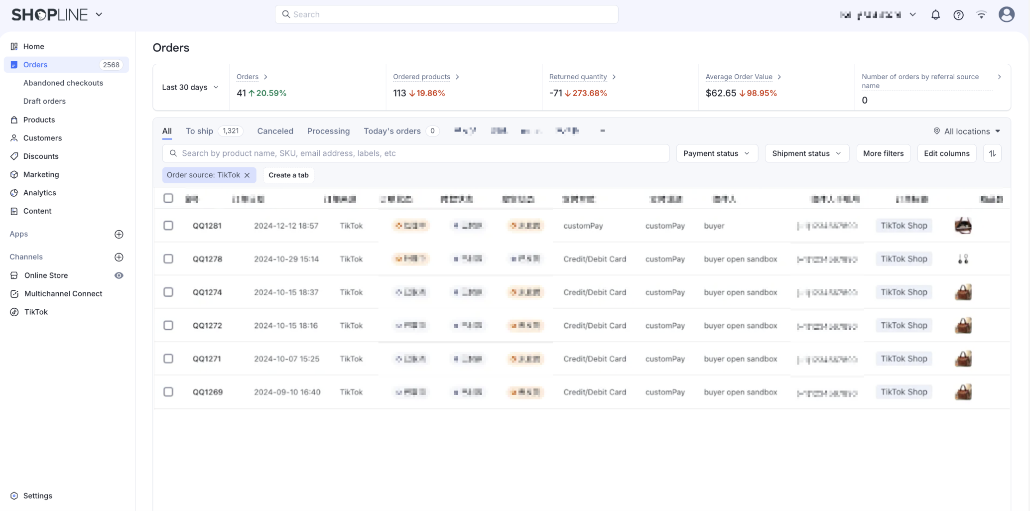Tick the checkbox for order QQ1274
The image size is (1030, 511).
click(168, 292)
